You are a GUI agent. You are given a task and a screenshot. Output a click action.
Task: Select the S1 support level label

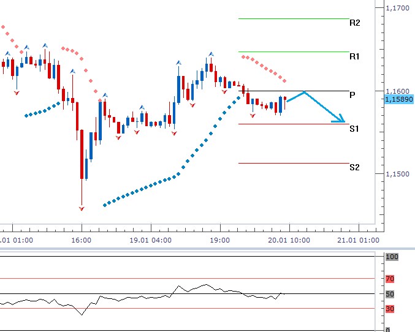354,129
